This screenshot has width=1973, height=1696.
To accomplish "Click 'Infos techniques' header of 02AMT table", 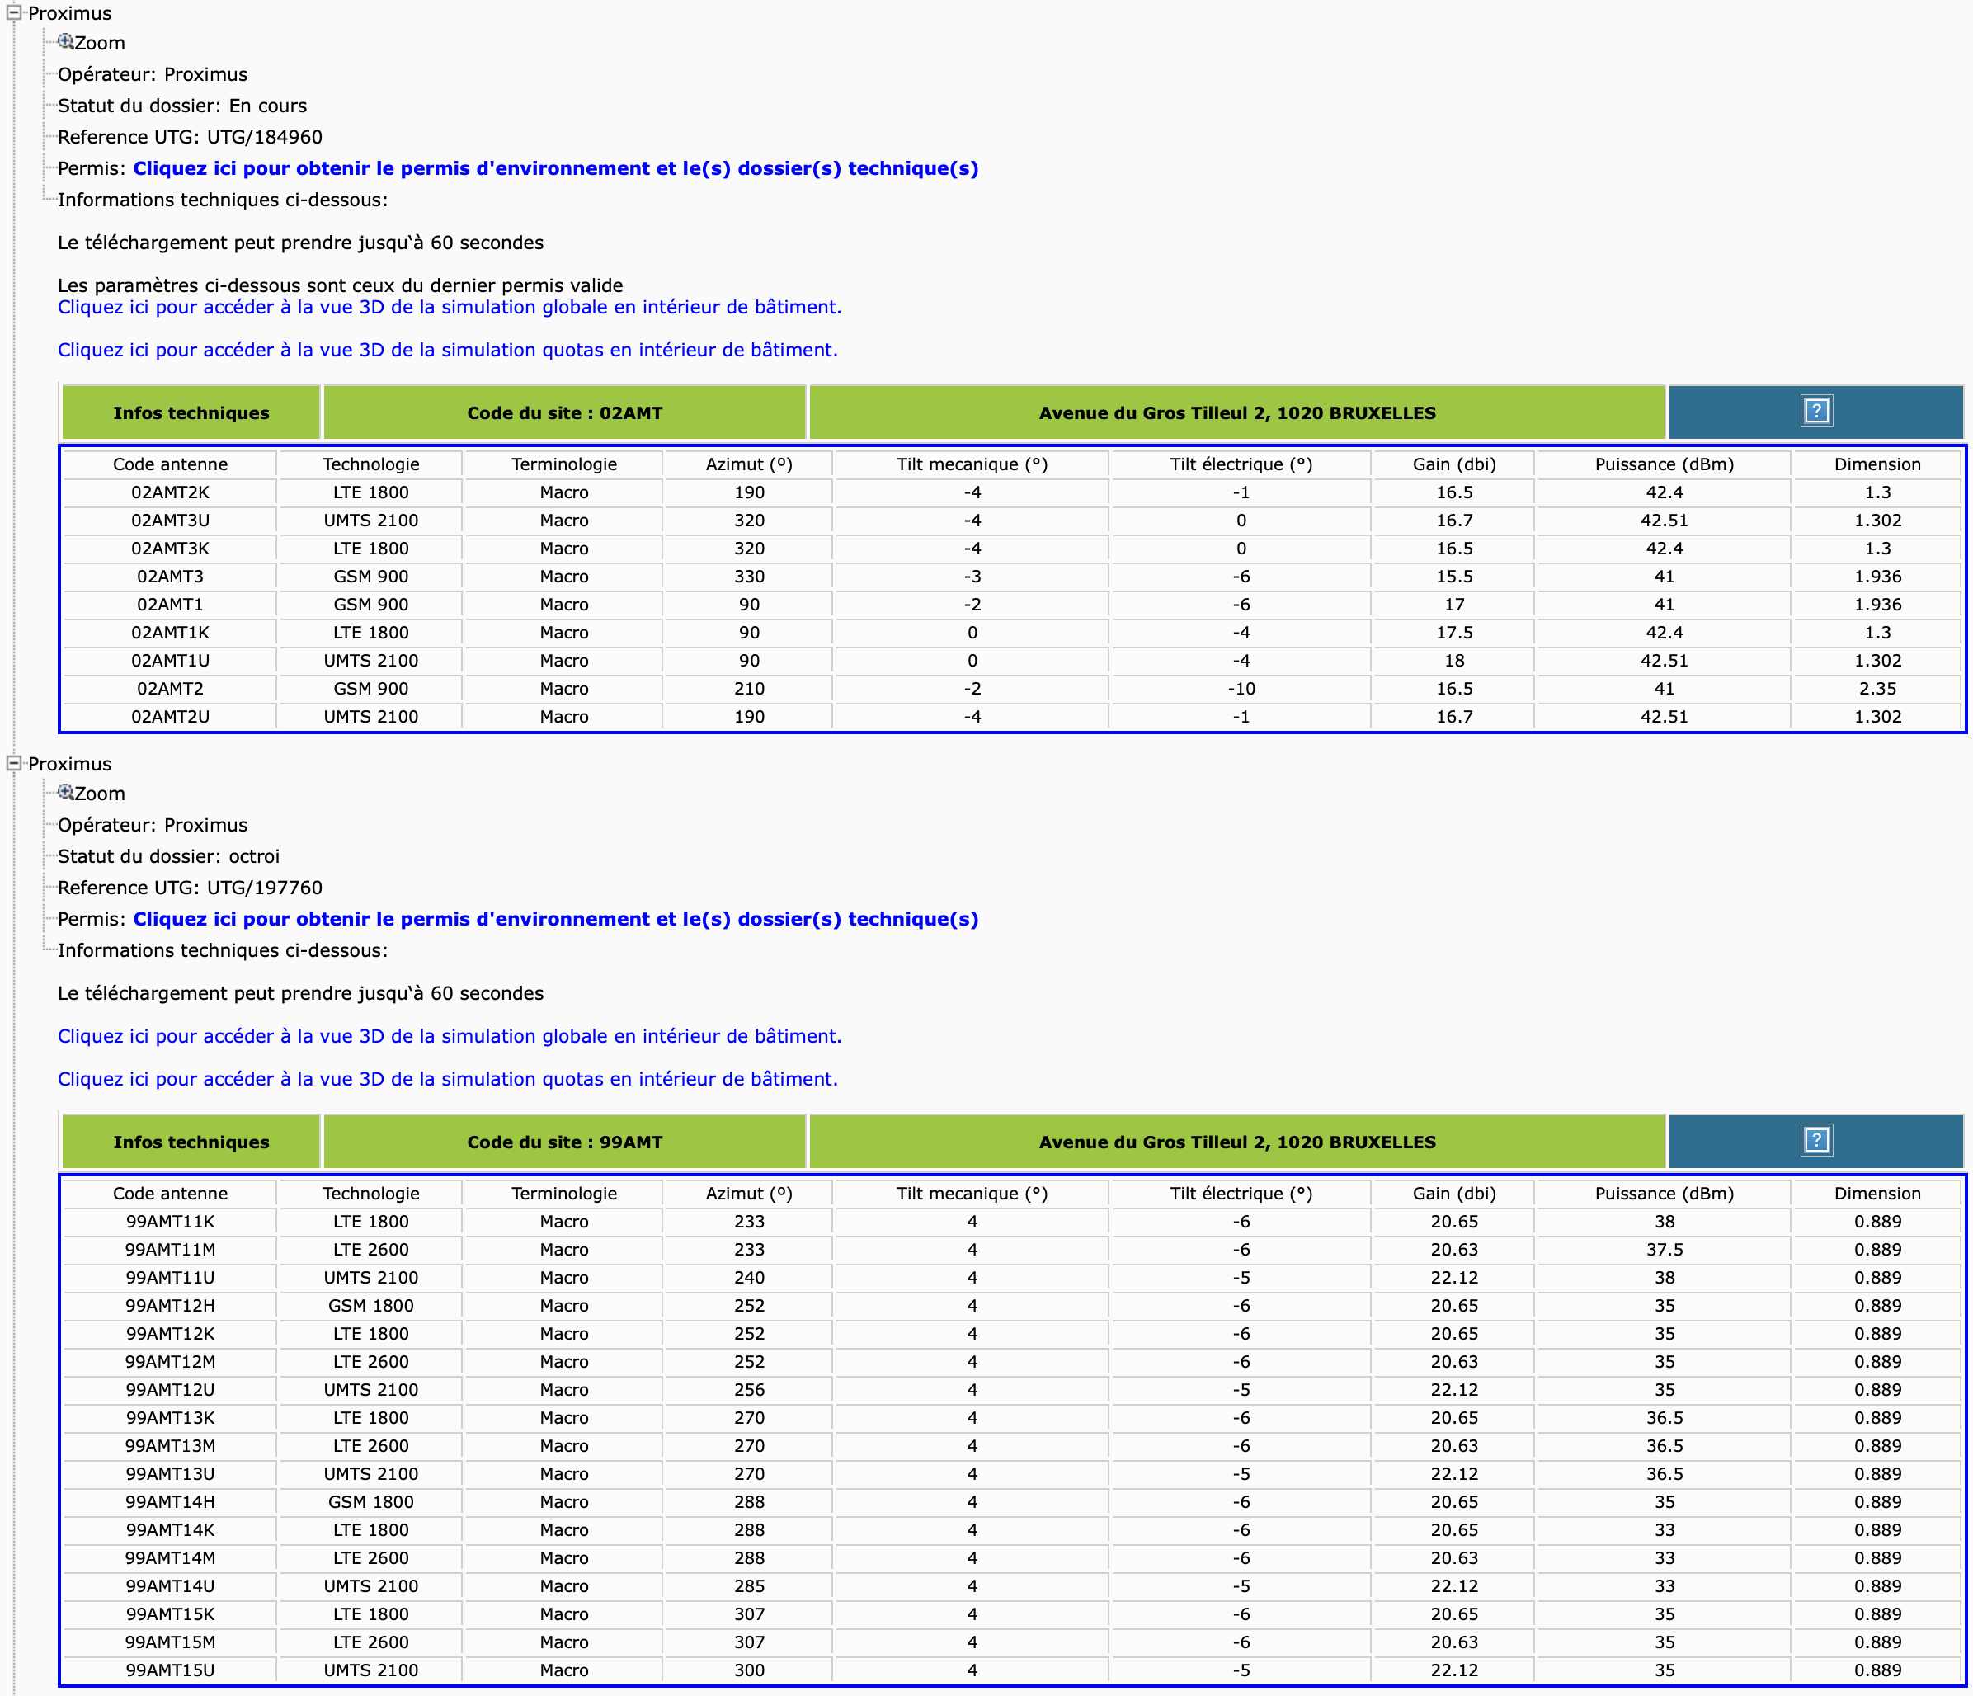I will tap(191, 413).
